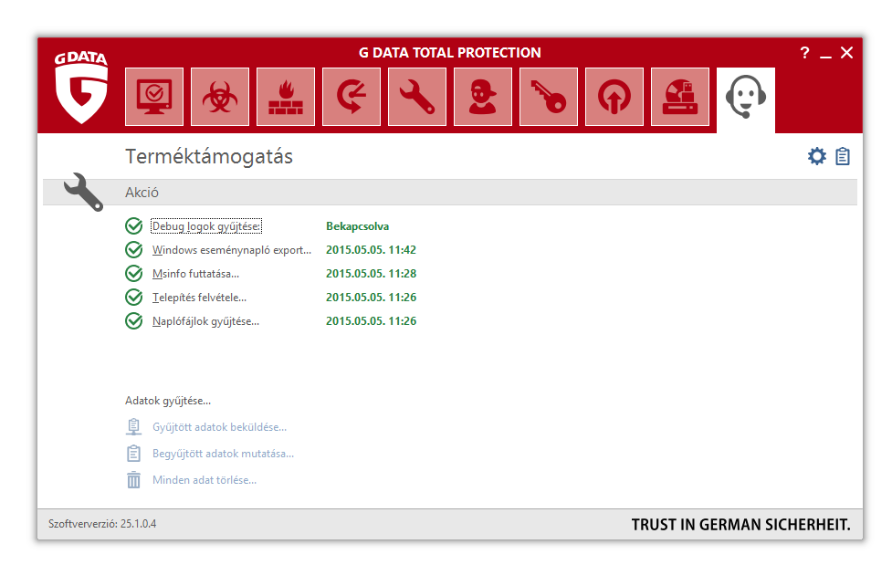Open the Backup circular arrow tab
This screenshot has height=565, width=892.
pyautogui.click(x=352, y=97)
